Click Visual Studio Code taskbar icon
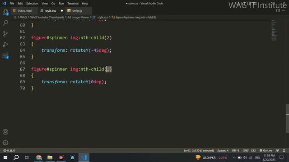This screenshot has height=162, width=289. point(84,157)
